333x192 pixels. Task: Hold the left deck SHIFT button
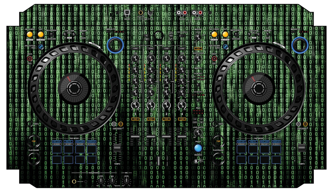tap(30, 124)
